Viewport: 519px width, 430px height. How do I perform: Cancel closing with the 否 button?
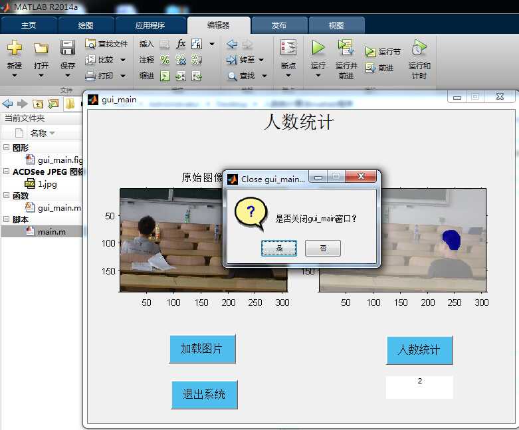click(323, 249)
